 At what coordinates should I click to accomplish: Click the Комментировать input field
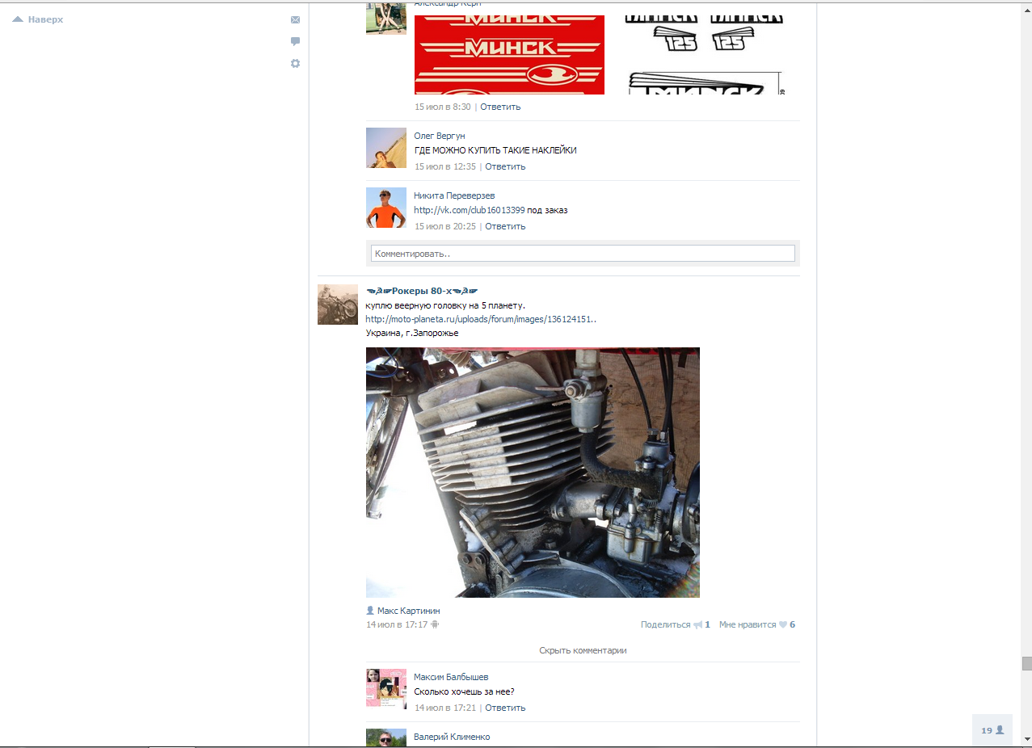[x=583, y=254]
